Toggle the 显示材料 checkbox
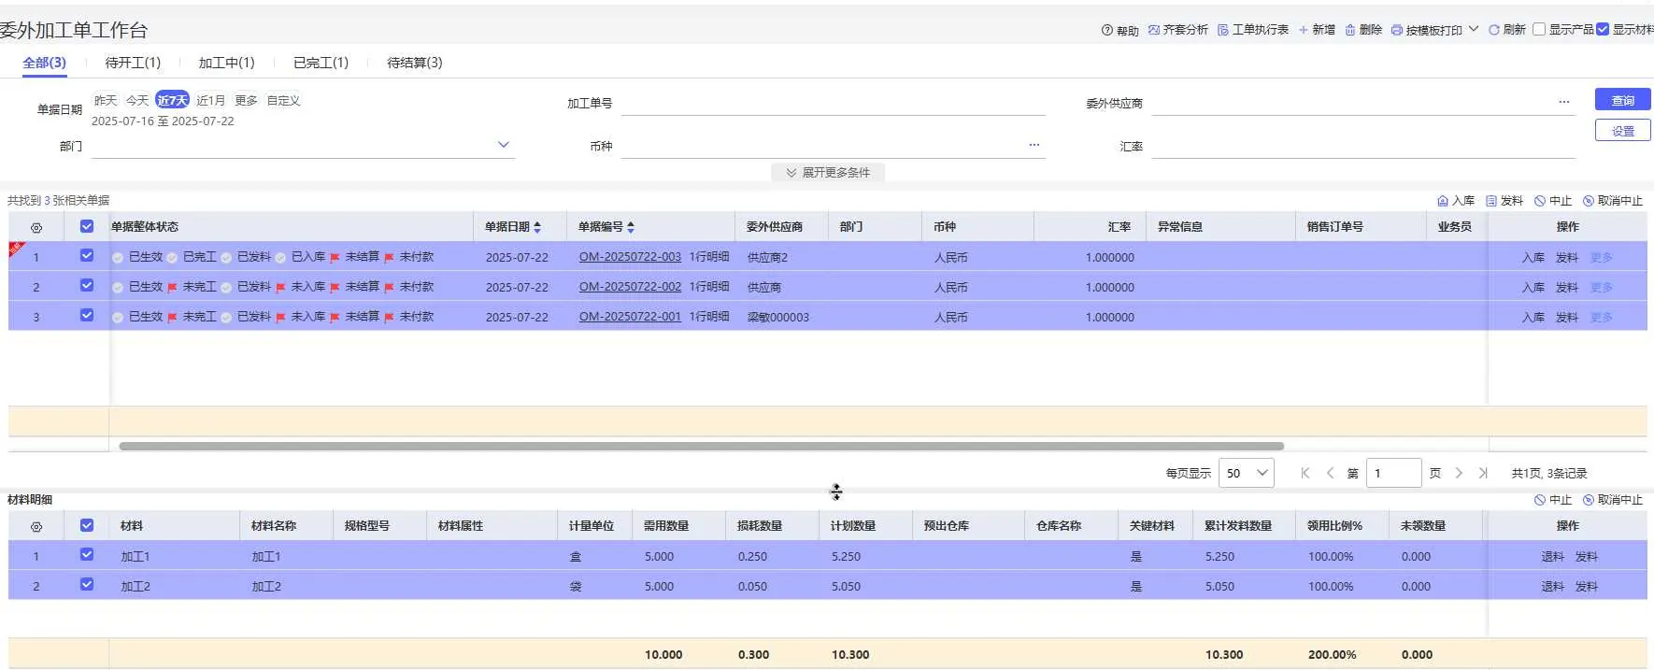Image resolution: width=1654 pixels, height=670 pixels. 1603,29
